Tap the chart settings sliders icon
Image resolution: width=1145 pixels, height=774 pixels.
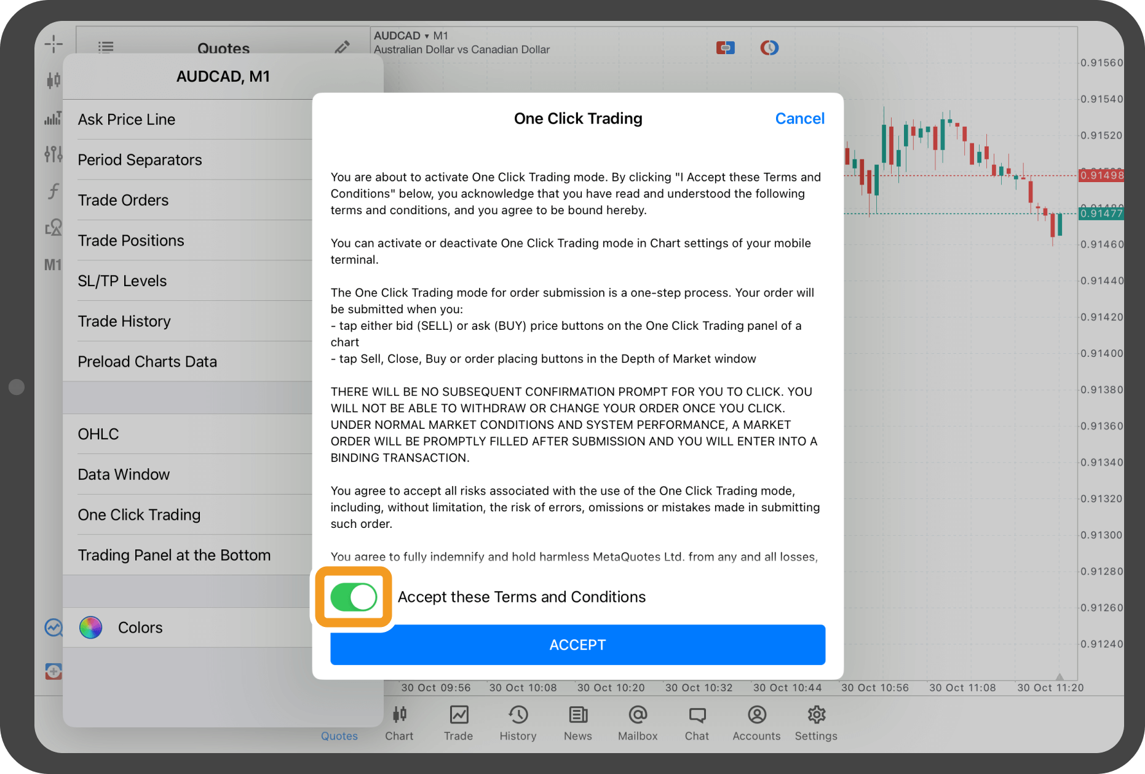point(53,154)
